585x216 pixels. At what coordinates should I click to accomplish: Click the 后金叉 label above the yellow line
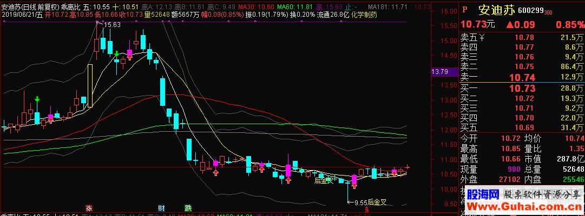(324, 181)
